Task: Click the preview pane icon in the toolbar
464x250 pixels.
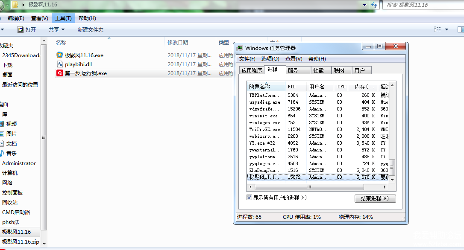Action: tap(461, 29)
